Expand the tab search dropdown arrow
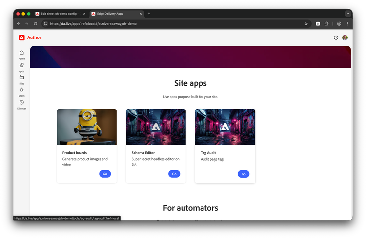The height and width of the screenshot is (238, 366). pos(348,14)
